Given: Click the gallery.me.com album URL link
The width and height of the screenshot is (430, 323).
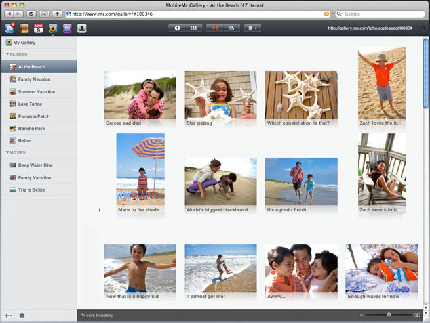Looking at the screenshot, I should tap(370, 28).
